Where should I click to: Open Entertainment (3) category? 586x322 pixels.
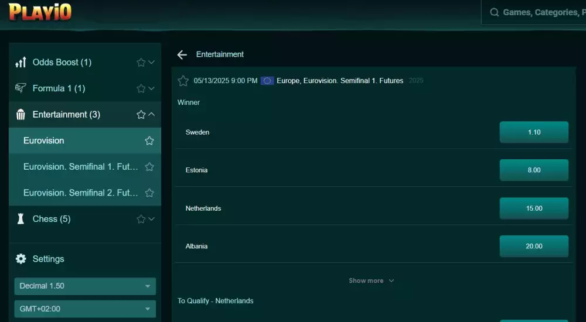[85, 114]
